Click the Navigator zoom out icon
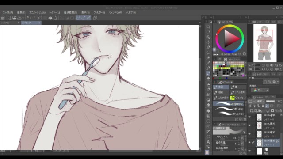This screenshot has height=159, width=283. pyautogui.click(x=264, y=65)
